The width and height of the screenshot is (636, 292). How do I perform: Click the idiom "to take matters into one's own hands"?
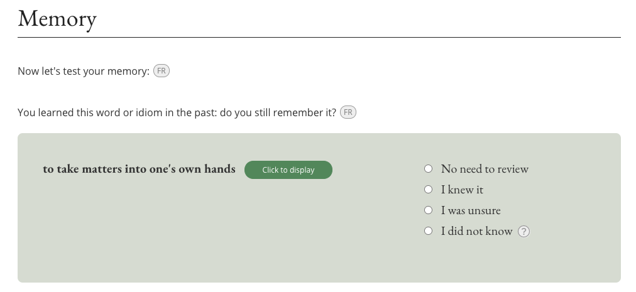click(139, 169)
